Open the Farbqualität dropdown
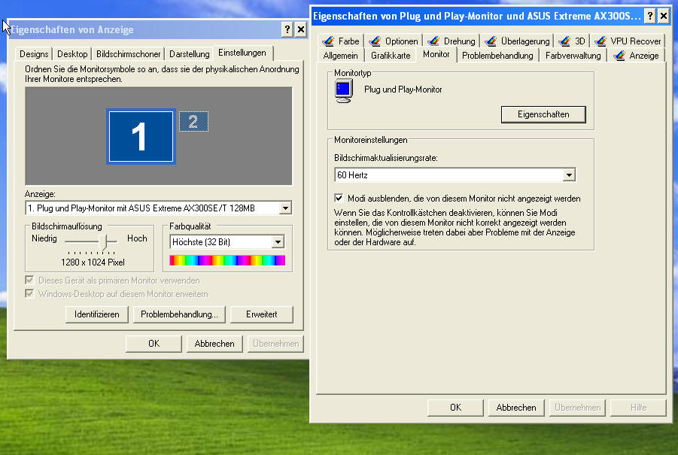678x455 pixels. pos(278,242)
